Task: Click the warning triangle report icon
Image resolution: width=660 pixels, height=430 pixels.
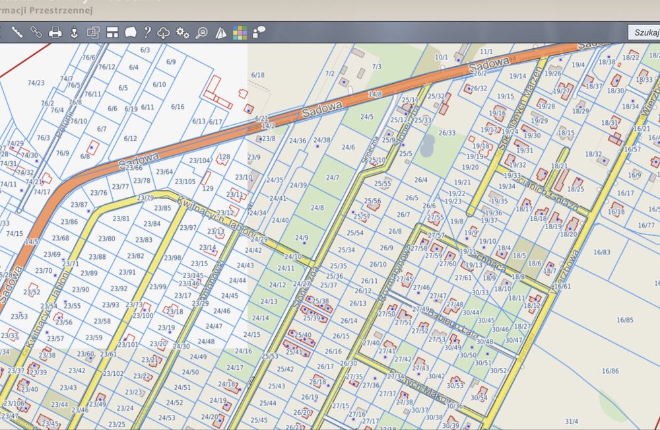Action: (220, 32)
